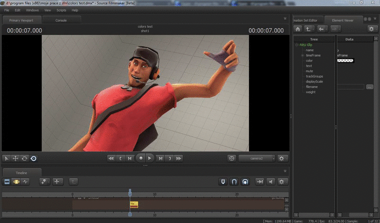Toggle the Clip Editor mode button

pos(7,182)
